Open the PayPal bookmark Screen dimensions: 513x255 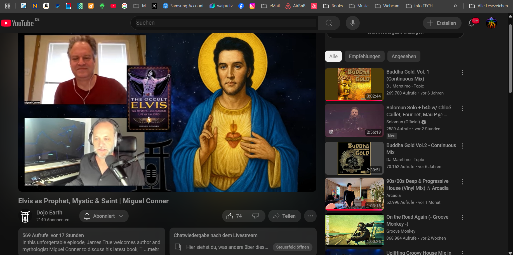[57, 6]
